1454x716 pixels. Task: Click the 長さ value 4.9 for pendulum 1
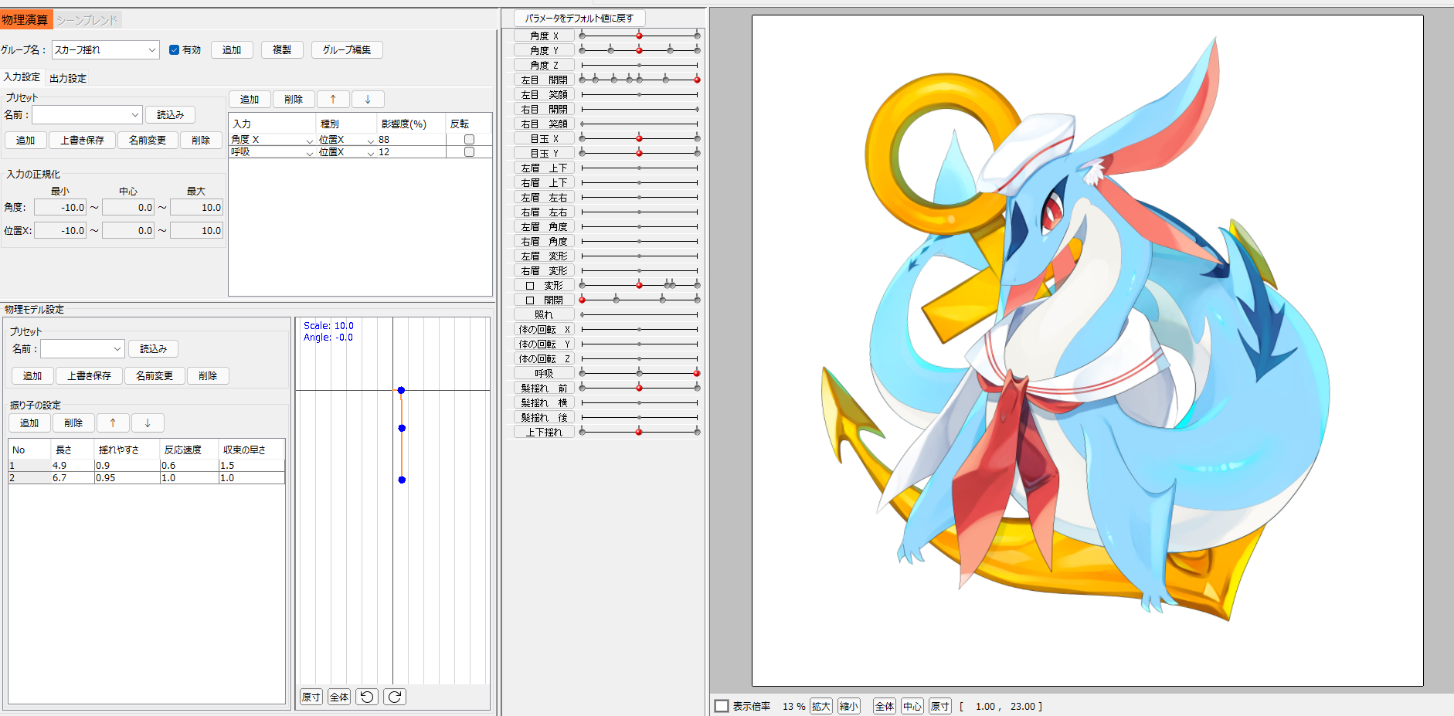pyautogui.click(x=72, y=466)
